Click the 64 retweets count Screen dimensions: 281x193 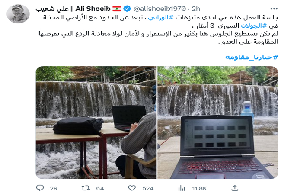coord(100,188)
